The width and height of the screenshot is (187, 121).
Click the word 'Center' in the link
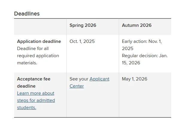tap(77, 86)
